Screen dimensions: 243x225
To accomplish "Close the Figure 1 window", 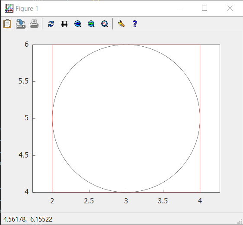I will (x=230, y=8).
